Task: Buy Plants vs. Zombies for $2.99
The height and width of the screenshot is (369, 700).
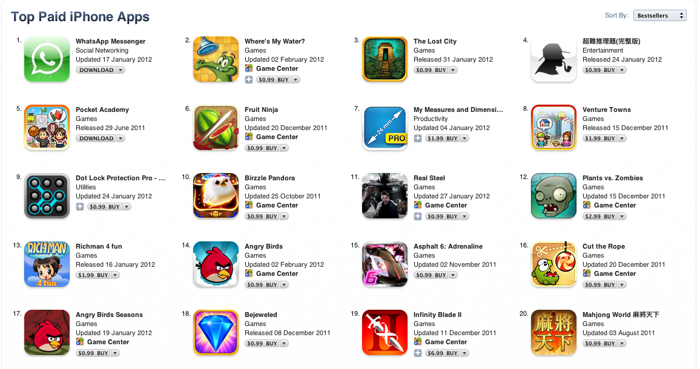Action: pyautogui.click(x=600, y=217)
